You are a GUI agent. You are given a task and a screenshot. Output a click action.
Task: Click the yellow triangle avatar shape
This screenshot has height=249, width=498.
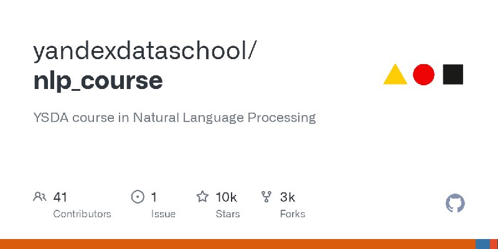(395, 74)
